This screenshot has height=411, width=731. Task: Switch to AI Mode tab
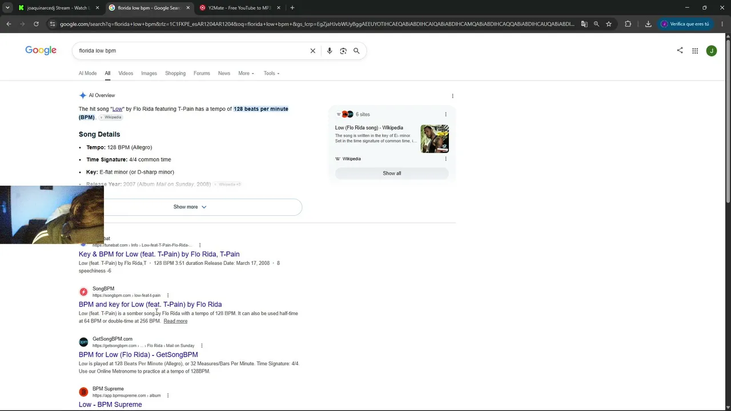coord(87,73)
